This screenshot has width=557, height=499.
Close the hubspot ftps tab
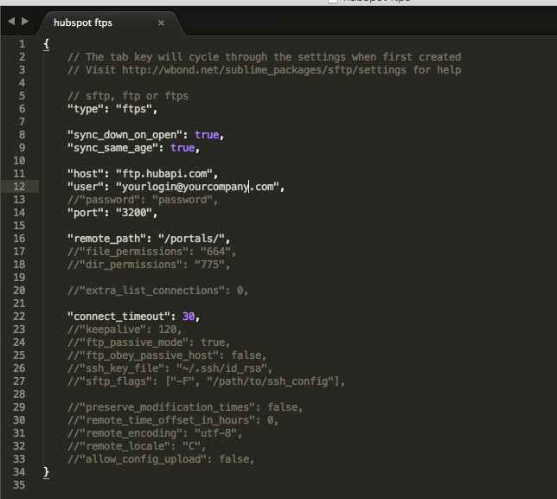coord(161,22)
